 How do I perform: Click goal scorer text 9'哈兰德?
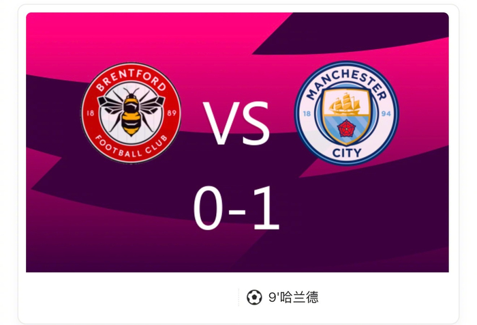(x=293, y=297)
